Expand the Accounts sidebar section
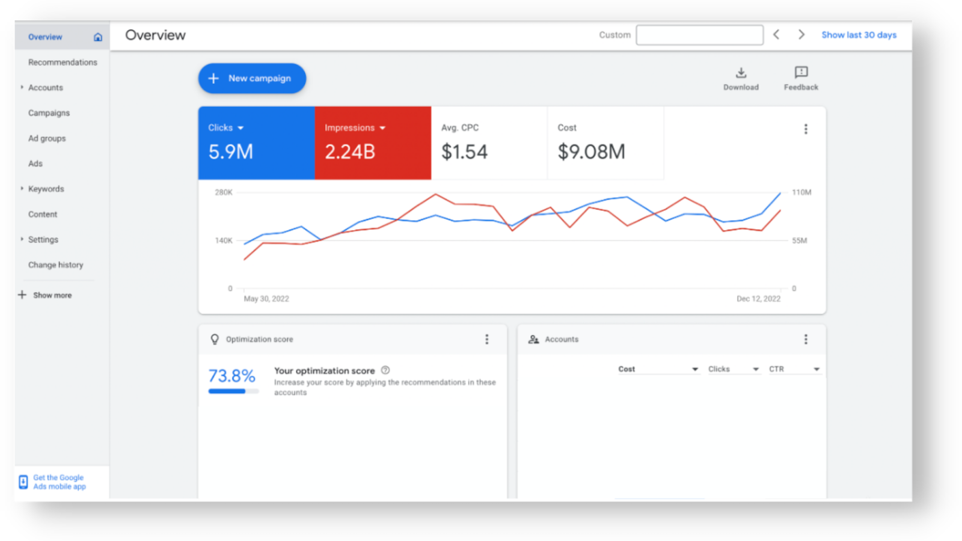962x541 pixels. 22,88
